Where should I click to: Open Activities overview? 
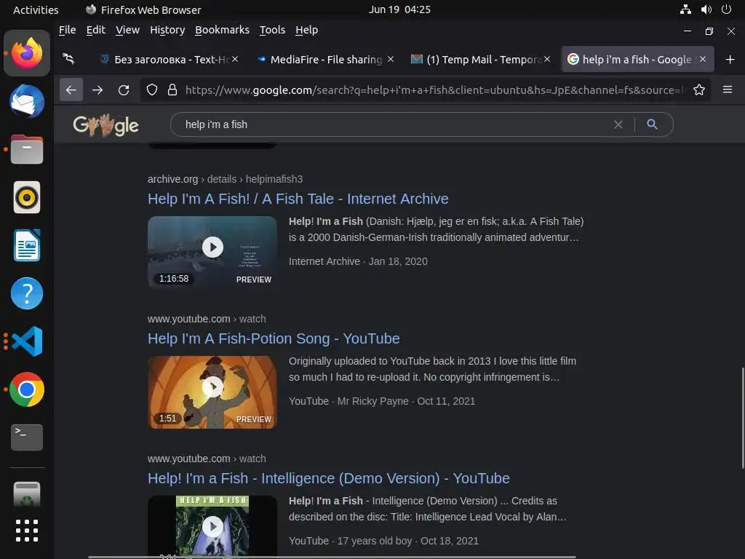pyautogui.click(x=36, y=9)
